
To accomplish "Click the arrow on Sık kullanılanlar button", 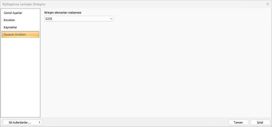I will (40, 122).
